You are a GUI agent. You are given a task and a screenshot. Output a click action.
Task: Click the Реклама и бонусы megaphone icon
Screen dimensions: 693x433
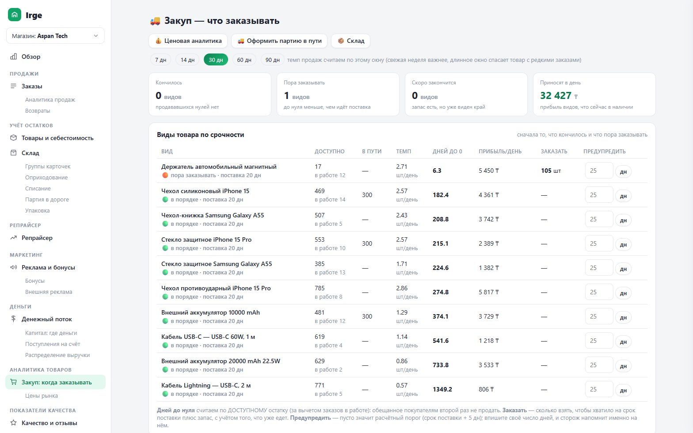click(14, 267)
